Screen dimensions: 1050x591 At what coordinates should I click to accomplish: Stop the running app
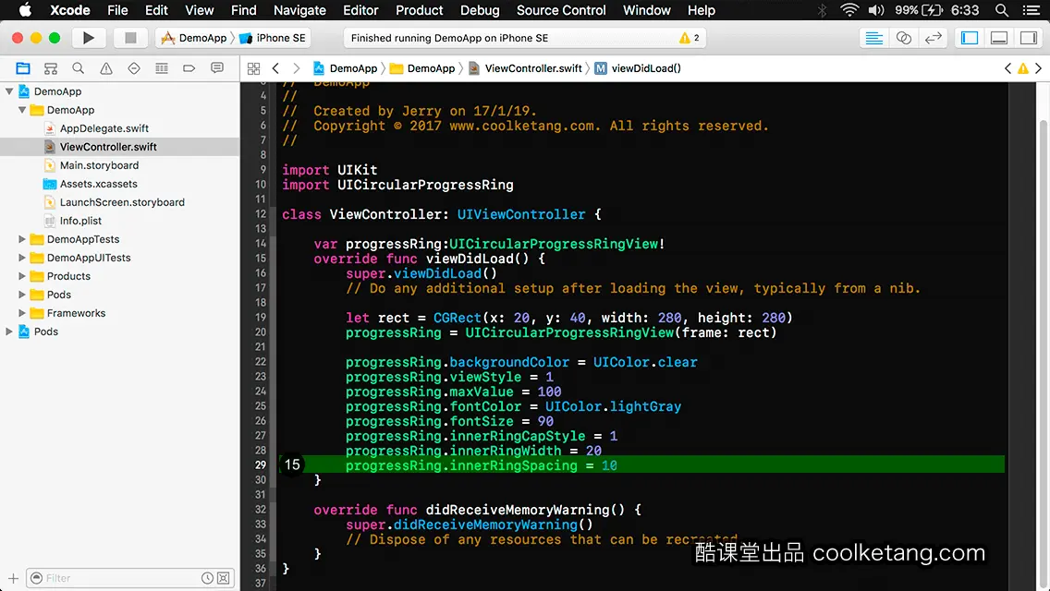pos(130,38)
